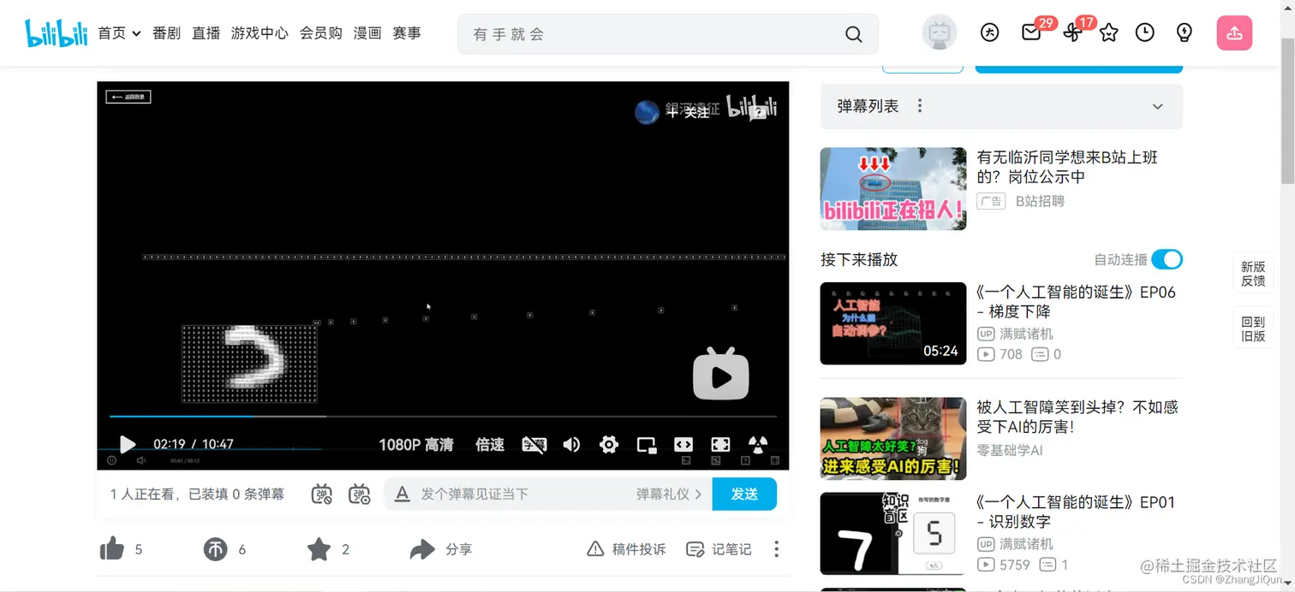1295x592 pixels.
Task: Open the creator center lightbulb icon
Action: (x=1185, y=33)
